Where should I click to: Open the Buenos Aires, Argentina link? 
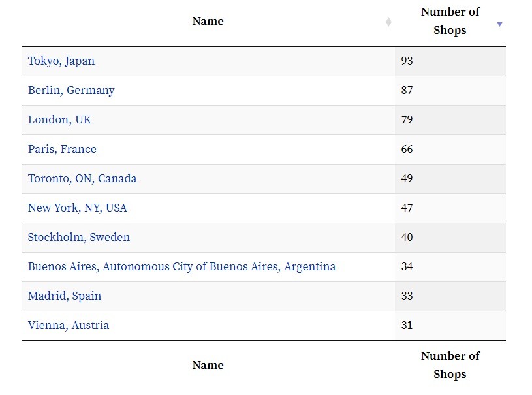pos(181,267)
